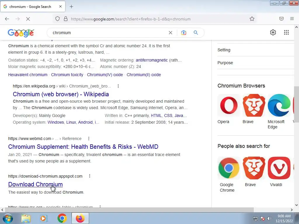
Task: Launch Windows Media Player from the taskbar
Action: (x=44, y=218)
